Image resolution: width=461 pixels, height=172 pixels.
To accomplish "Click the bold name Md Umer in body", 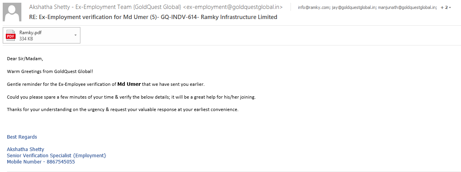I will pyautogui.click(x=129, y=84).
